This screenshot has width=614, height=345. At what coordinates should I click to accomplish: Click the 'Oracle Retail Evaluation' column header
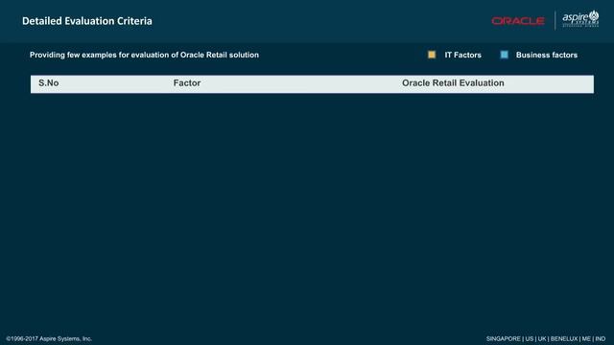tap(453, 83)
